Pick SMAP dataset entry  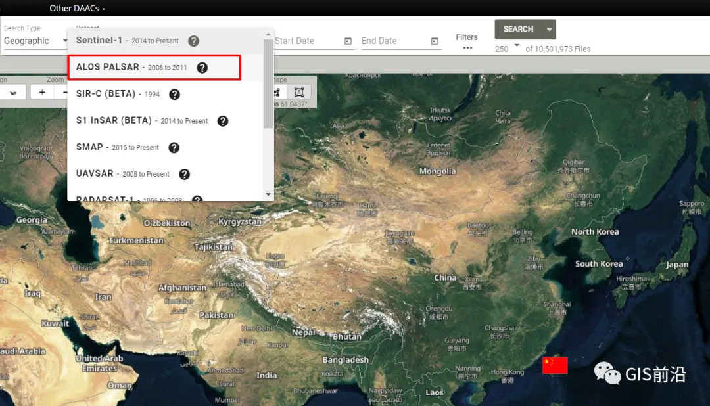[165, 148]
